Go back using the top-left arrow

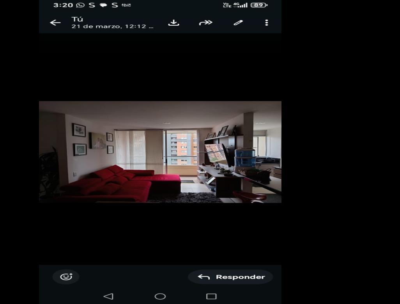point(55,23)
